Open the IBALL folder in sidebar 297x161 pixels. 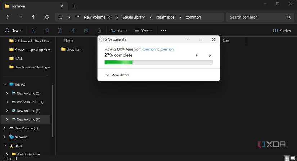pyautogui.click(x=16, y=58)
